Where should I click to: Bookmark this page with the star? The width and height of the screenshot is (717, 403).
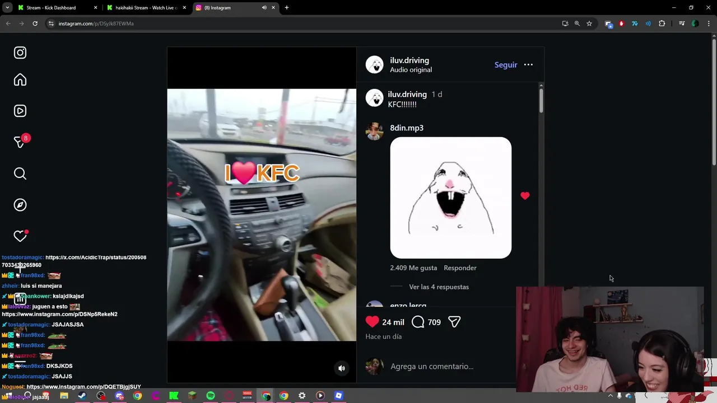click(589, 24)
